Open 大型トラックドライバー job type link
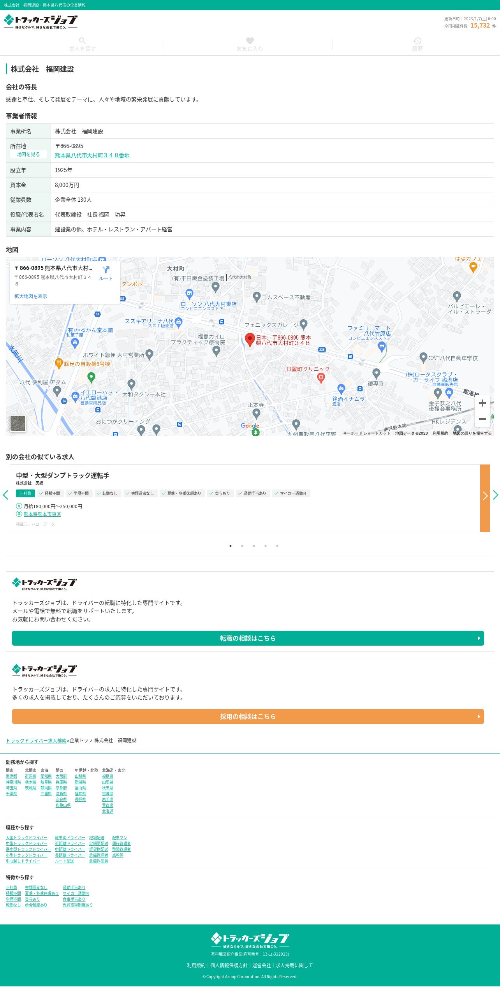 (26, 838)
